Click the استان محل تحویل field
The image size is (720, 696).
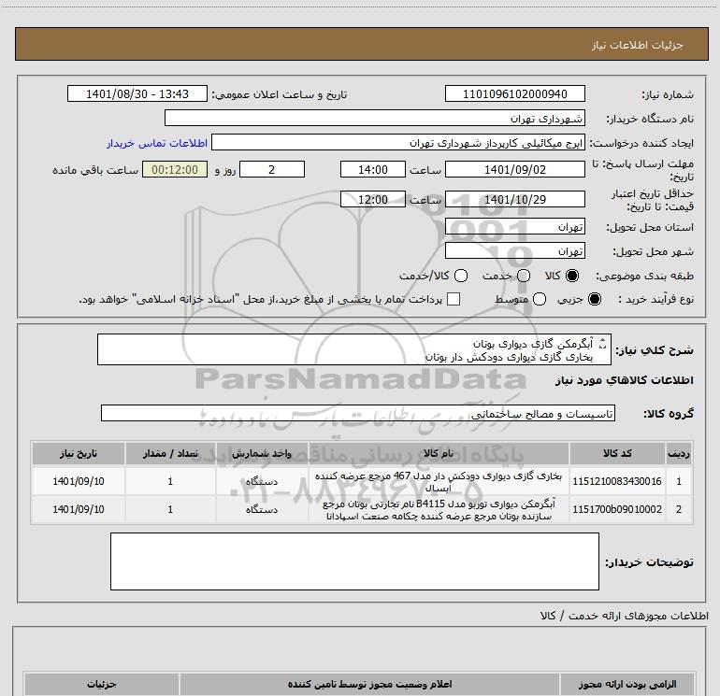click(514, 226)
